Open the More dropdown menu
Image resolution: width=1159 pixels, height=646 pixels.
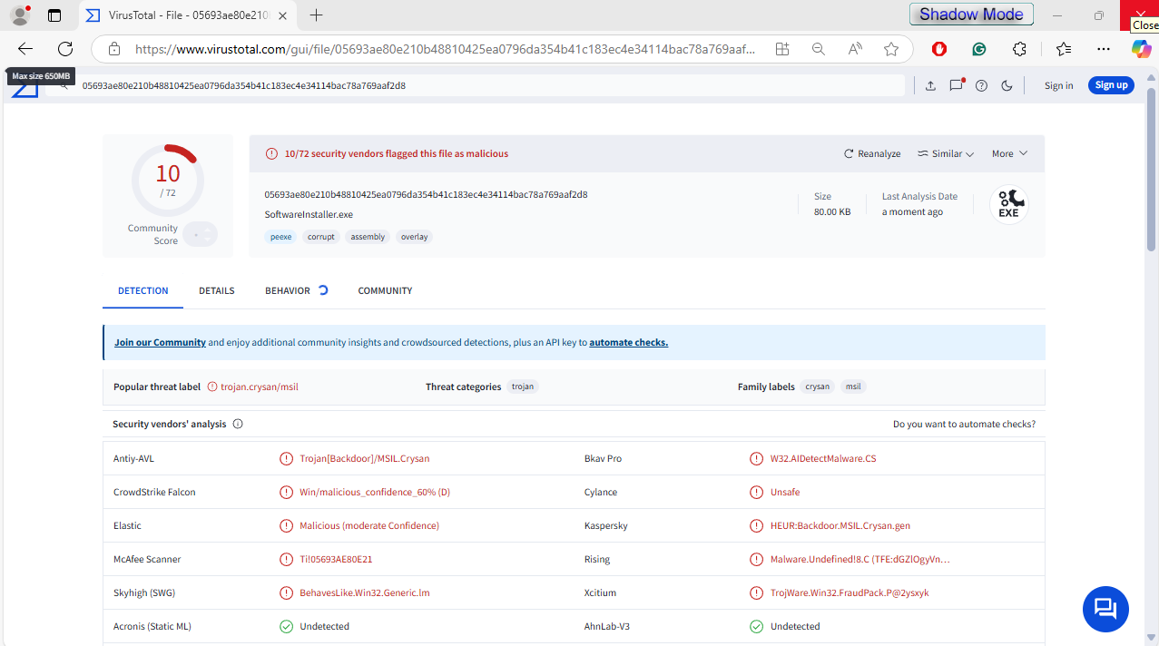click(x=1009, y=153)
